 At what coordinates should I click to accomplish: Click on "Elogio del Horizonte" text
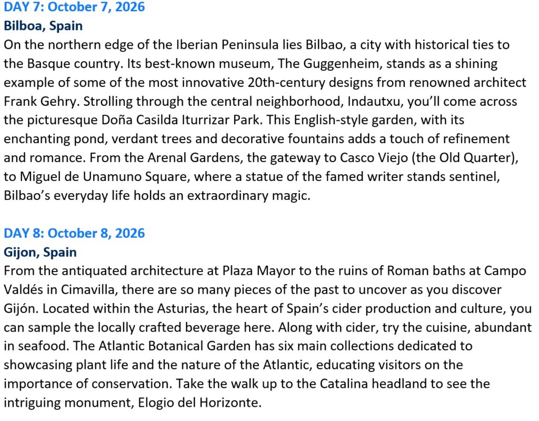[x=199, y=403]
